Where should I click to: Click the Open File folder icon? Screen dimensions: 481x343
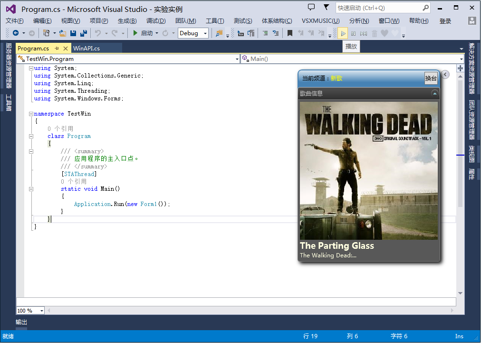(63, 33)
